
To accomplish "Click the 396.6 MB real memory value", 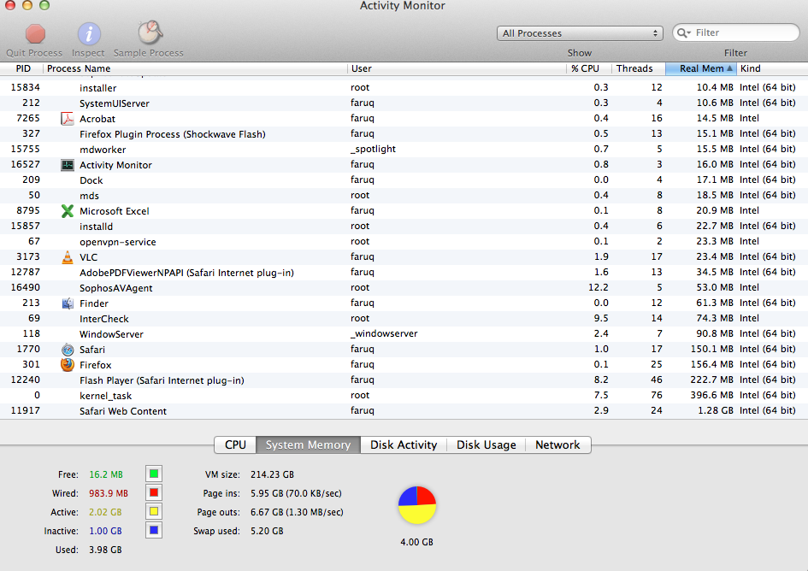I will [711, 395].
